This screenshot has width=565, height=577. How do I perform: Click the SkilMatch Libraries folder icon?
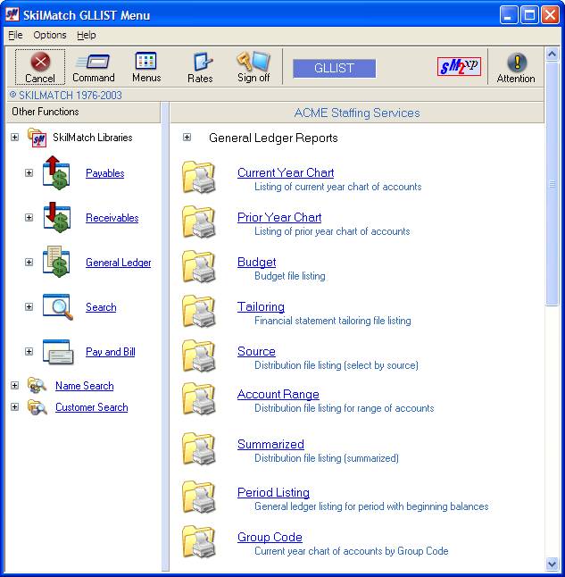point(37,138)
